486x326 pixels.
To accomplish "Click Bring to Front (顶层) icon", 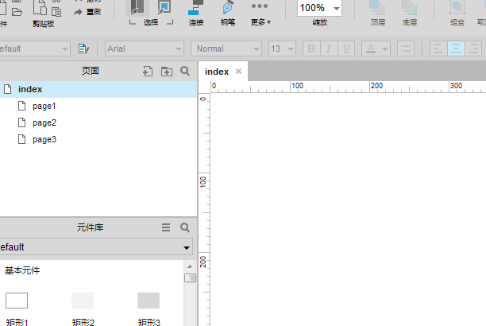I will pyautogui.click(x=377, y=8).
